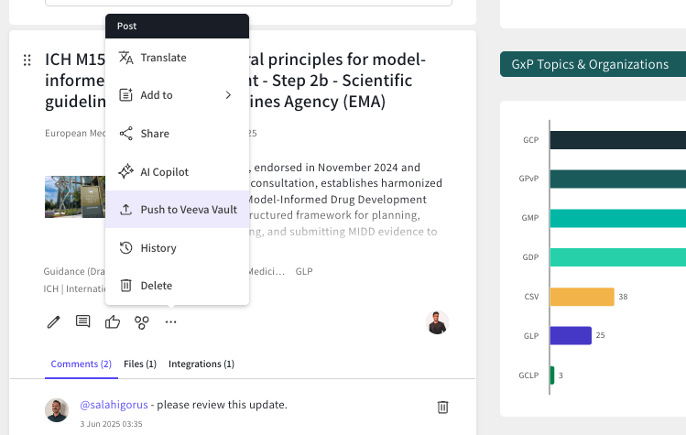Open the comment icon below post
The width and height of the screenshot is (686, 435).
pyautogui.click(x=83, y=321)
